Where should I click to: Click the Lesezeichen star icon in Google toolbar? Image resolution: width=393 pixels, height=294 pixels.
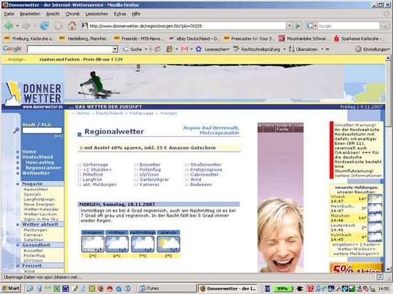tap(198, 49)
